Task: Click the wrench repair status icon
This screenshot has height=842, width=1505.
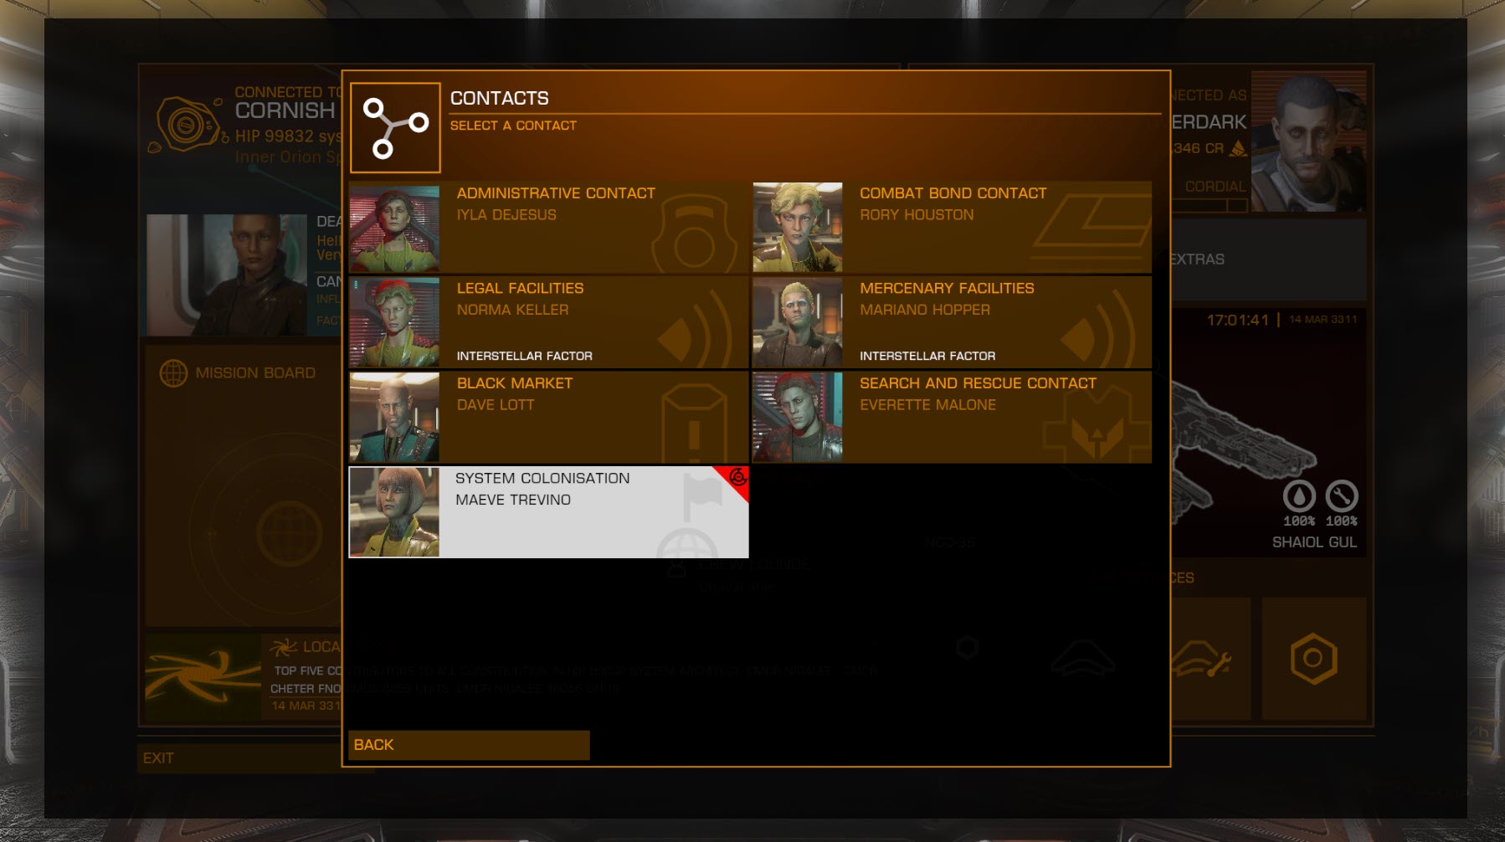Action: click(x=1342, y=496)
